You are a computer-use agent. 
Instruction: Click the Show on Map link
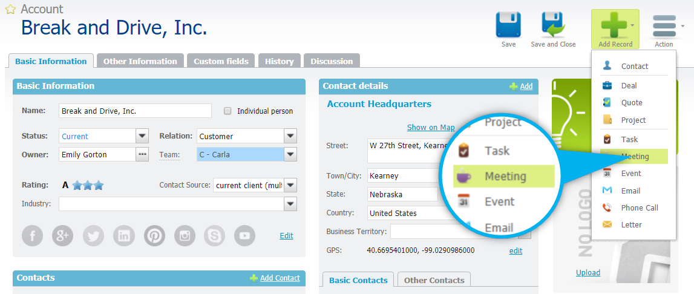pos(431,127)
